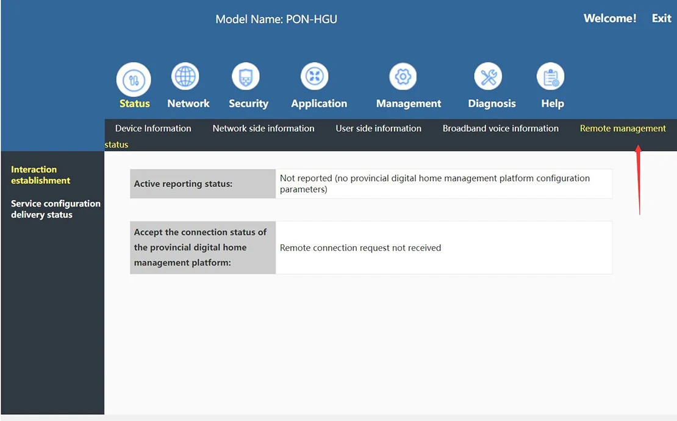
Task: Select Remote management status tab
Action: point(623,129)
